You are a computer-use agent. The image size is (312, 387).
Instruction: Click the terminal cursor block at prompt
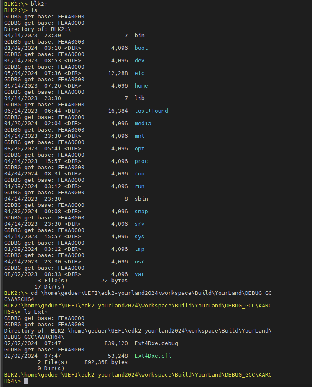pyautogui.click(x=26, y=381)
